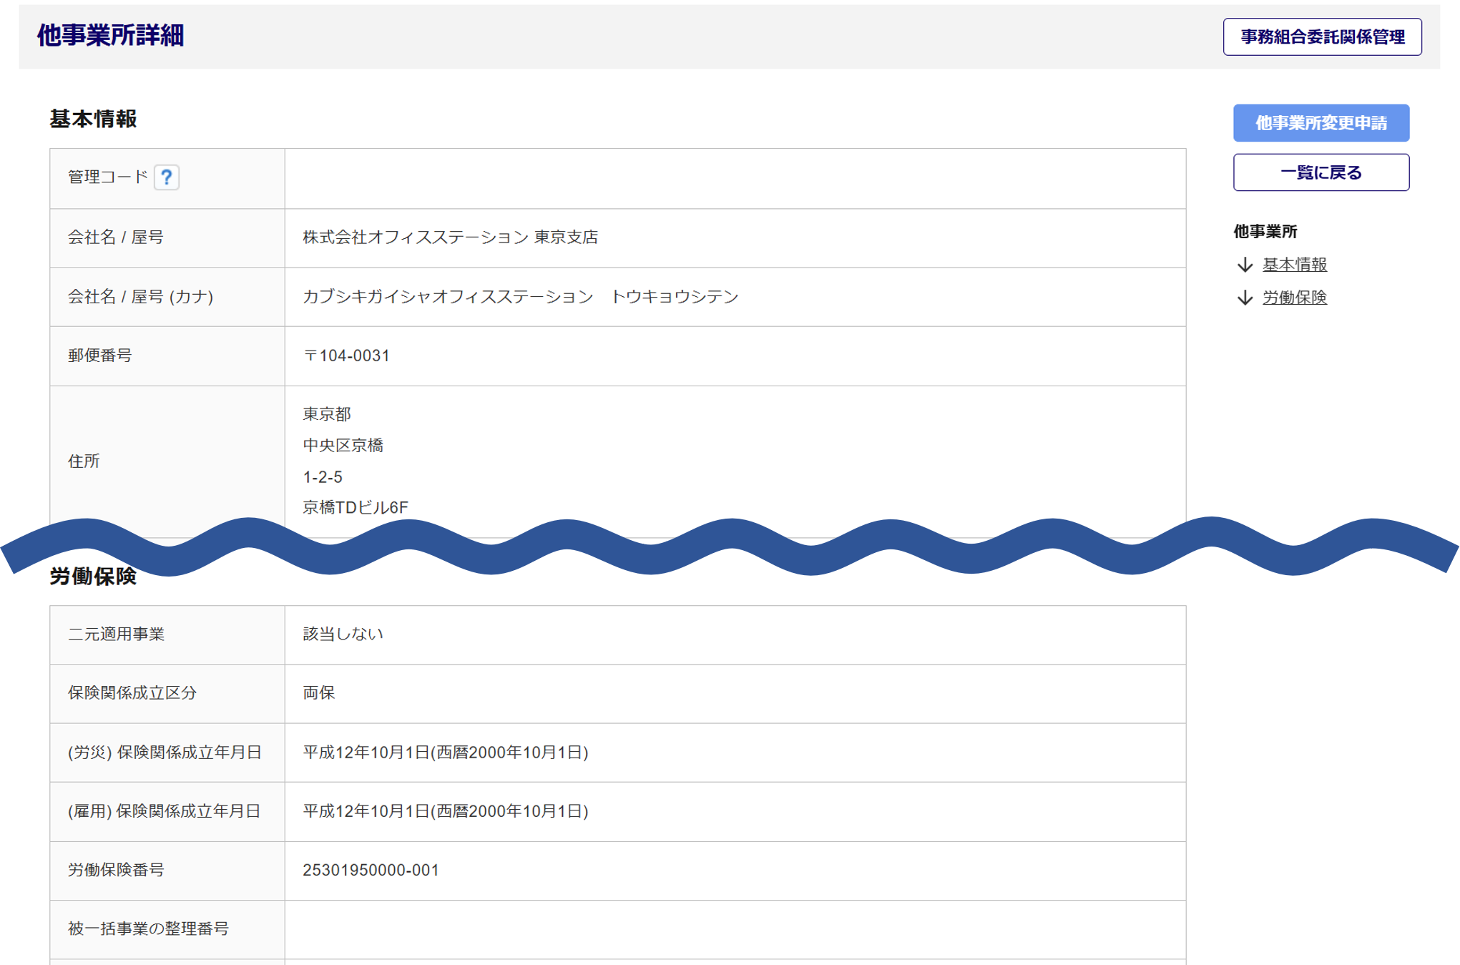This screenshot has width=1460, height=965.
Task: Jump to 労働保険 section link
Action: click(1294, 298)
